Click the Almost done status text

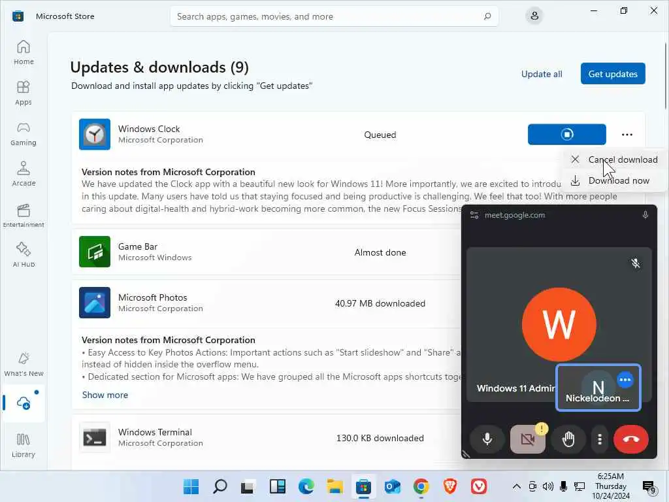380,252
